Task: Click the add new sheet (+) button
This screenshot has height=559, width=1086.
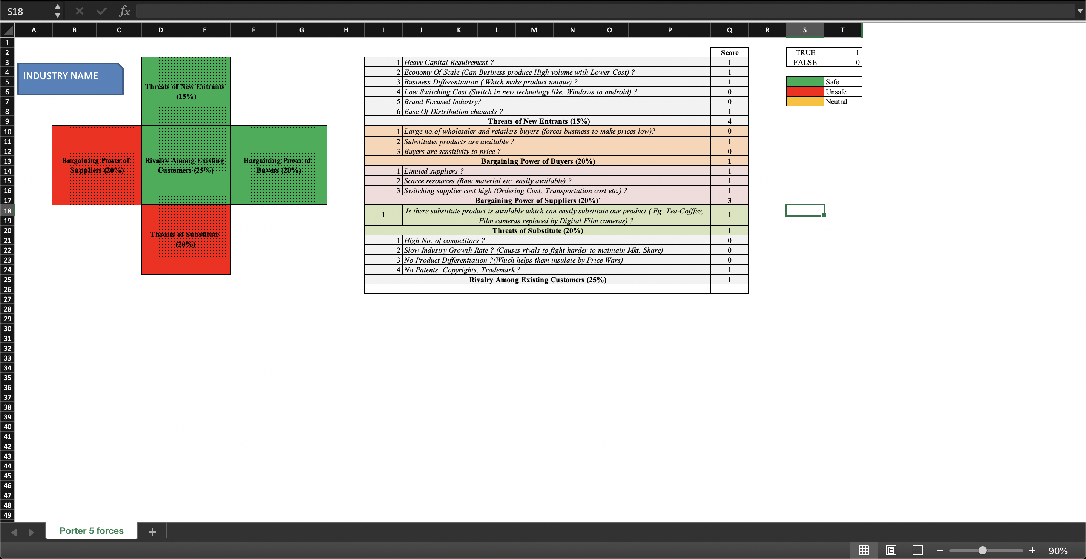Action: 152,531
